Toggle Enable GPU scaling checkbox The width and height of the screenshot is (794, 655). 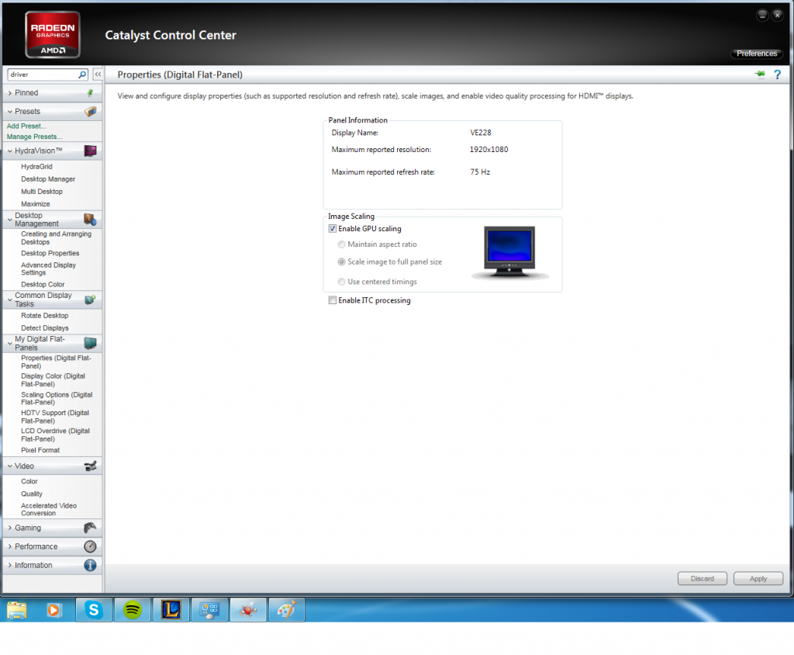tap(332, 229)
